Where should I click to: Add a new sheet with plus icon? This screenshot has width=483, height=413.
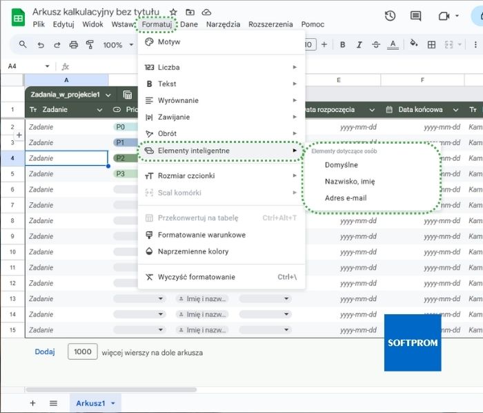(32, 403)
